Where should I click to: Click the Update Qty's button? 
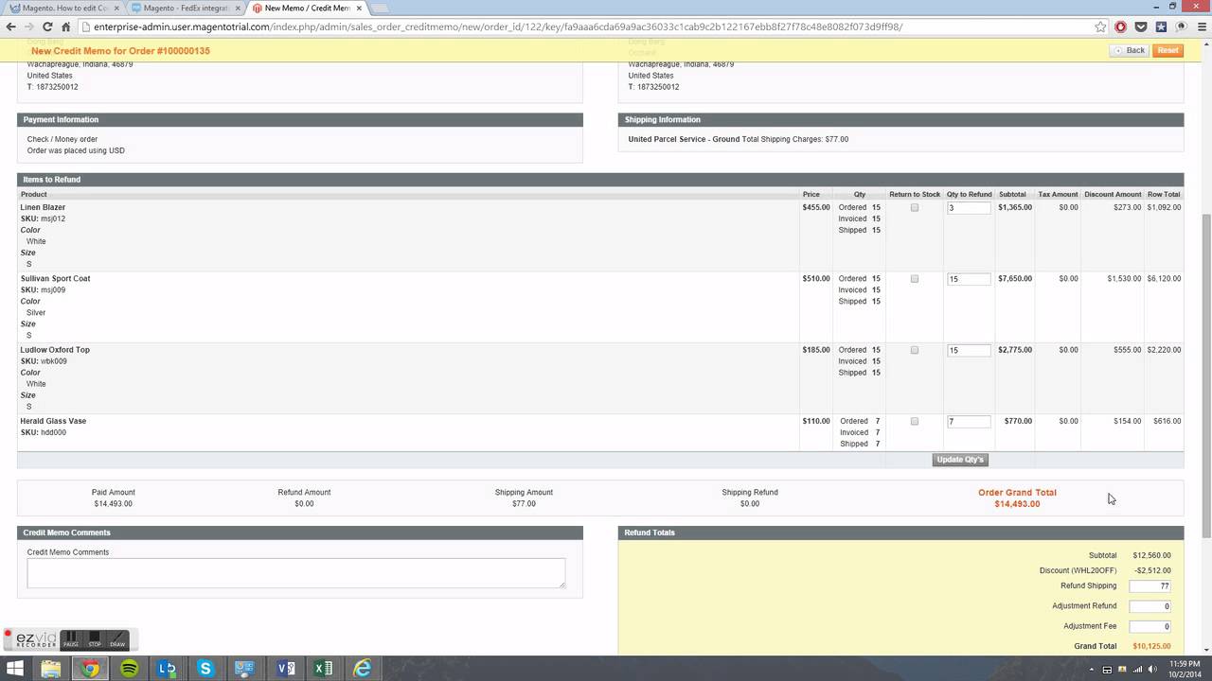[960, 460]
